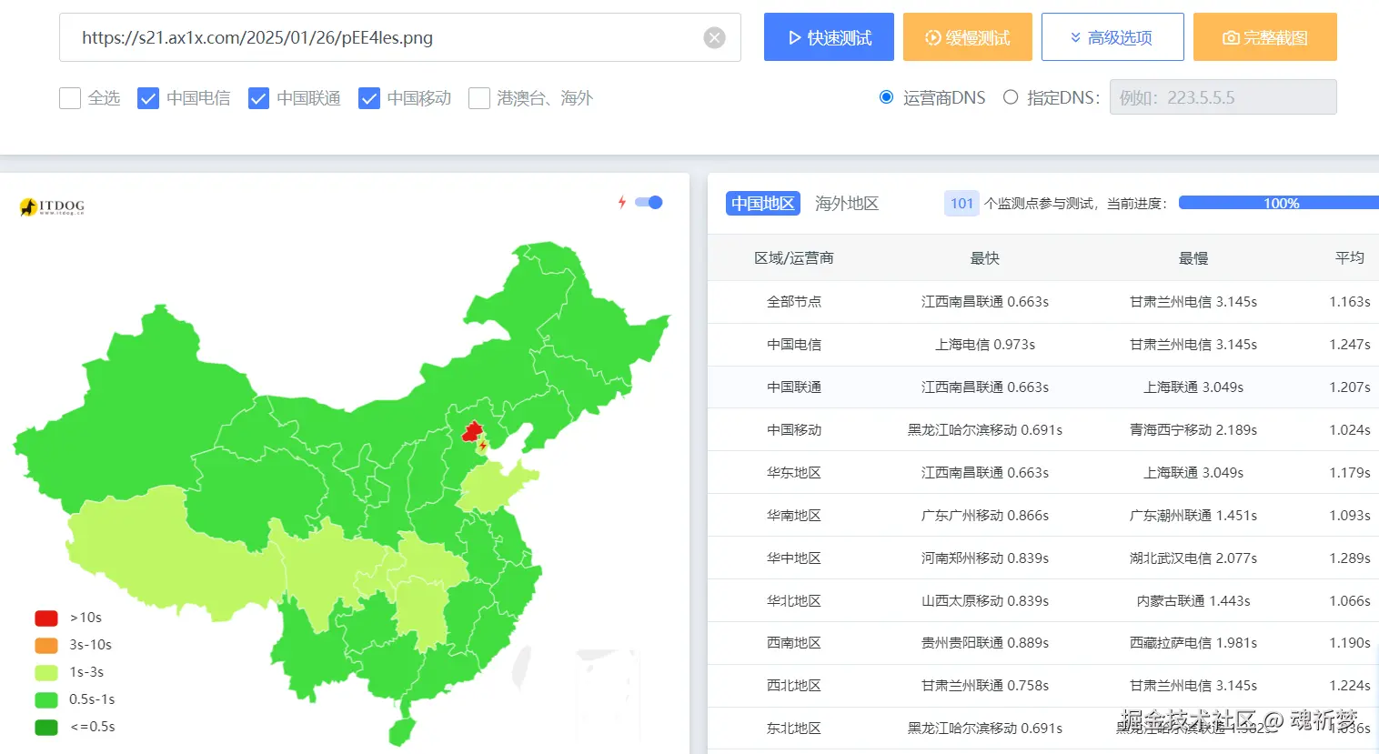
Task: Select the 华北地区 row label
Action: 794,601
